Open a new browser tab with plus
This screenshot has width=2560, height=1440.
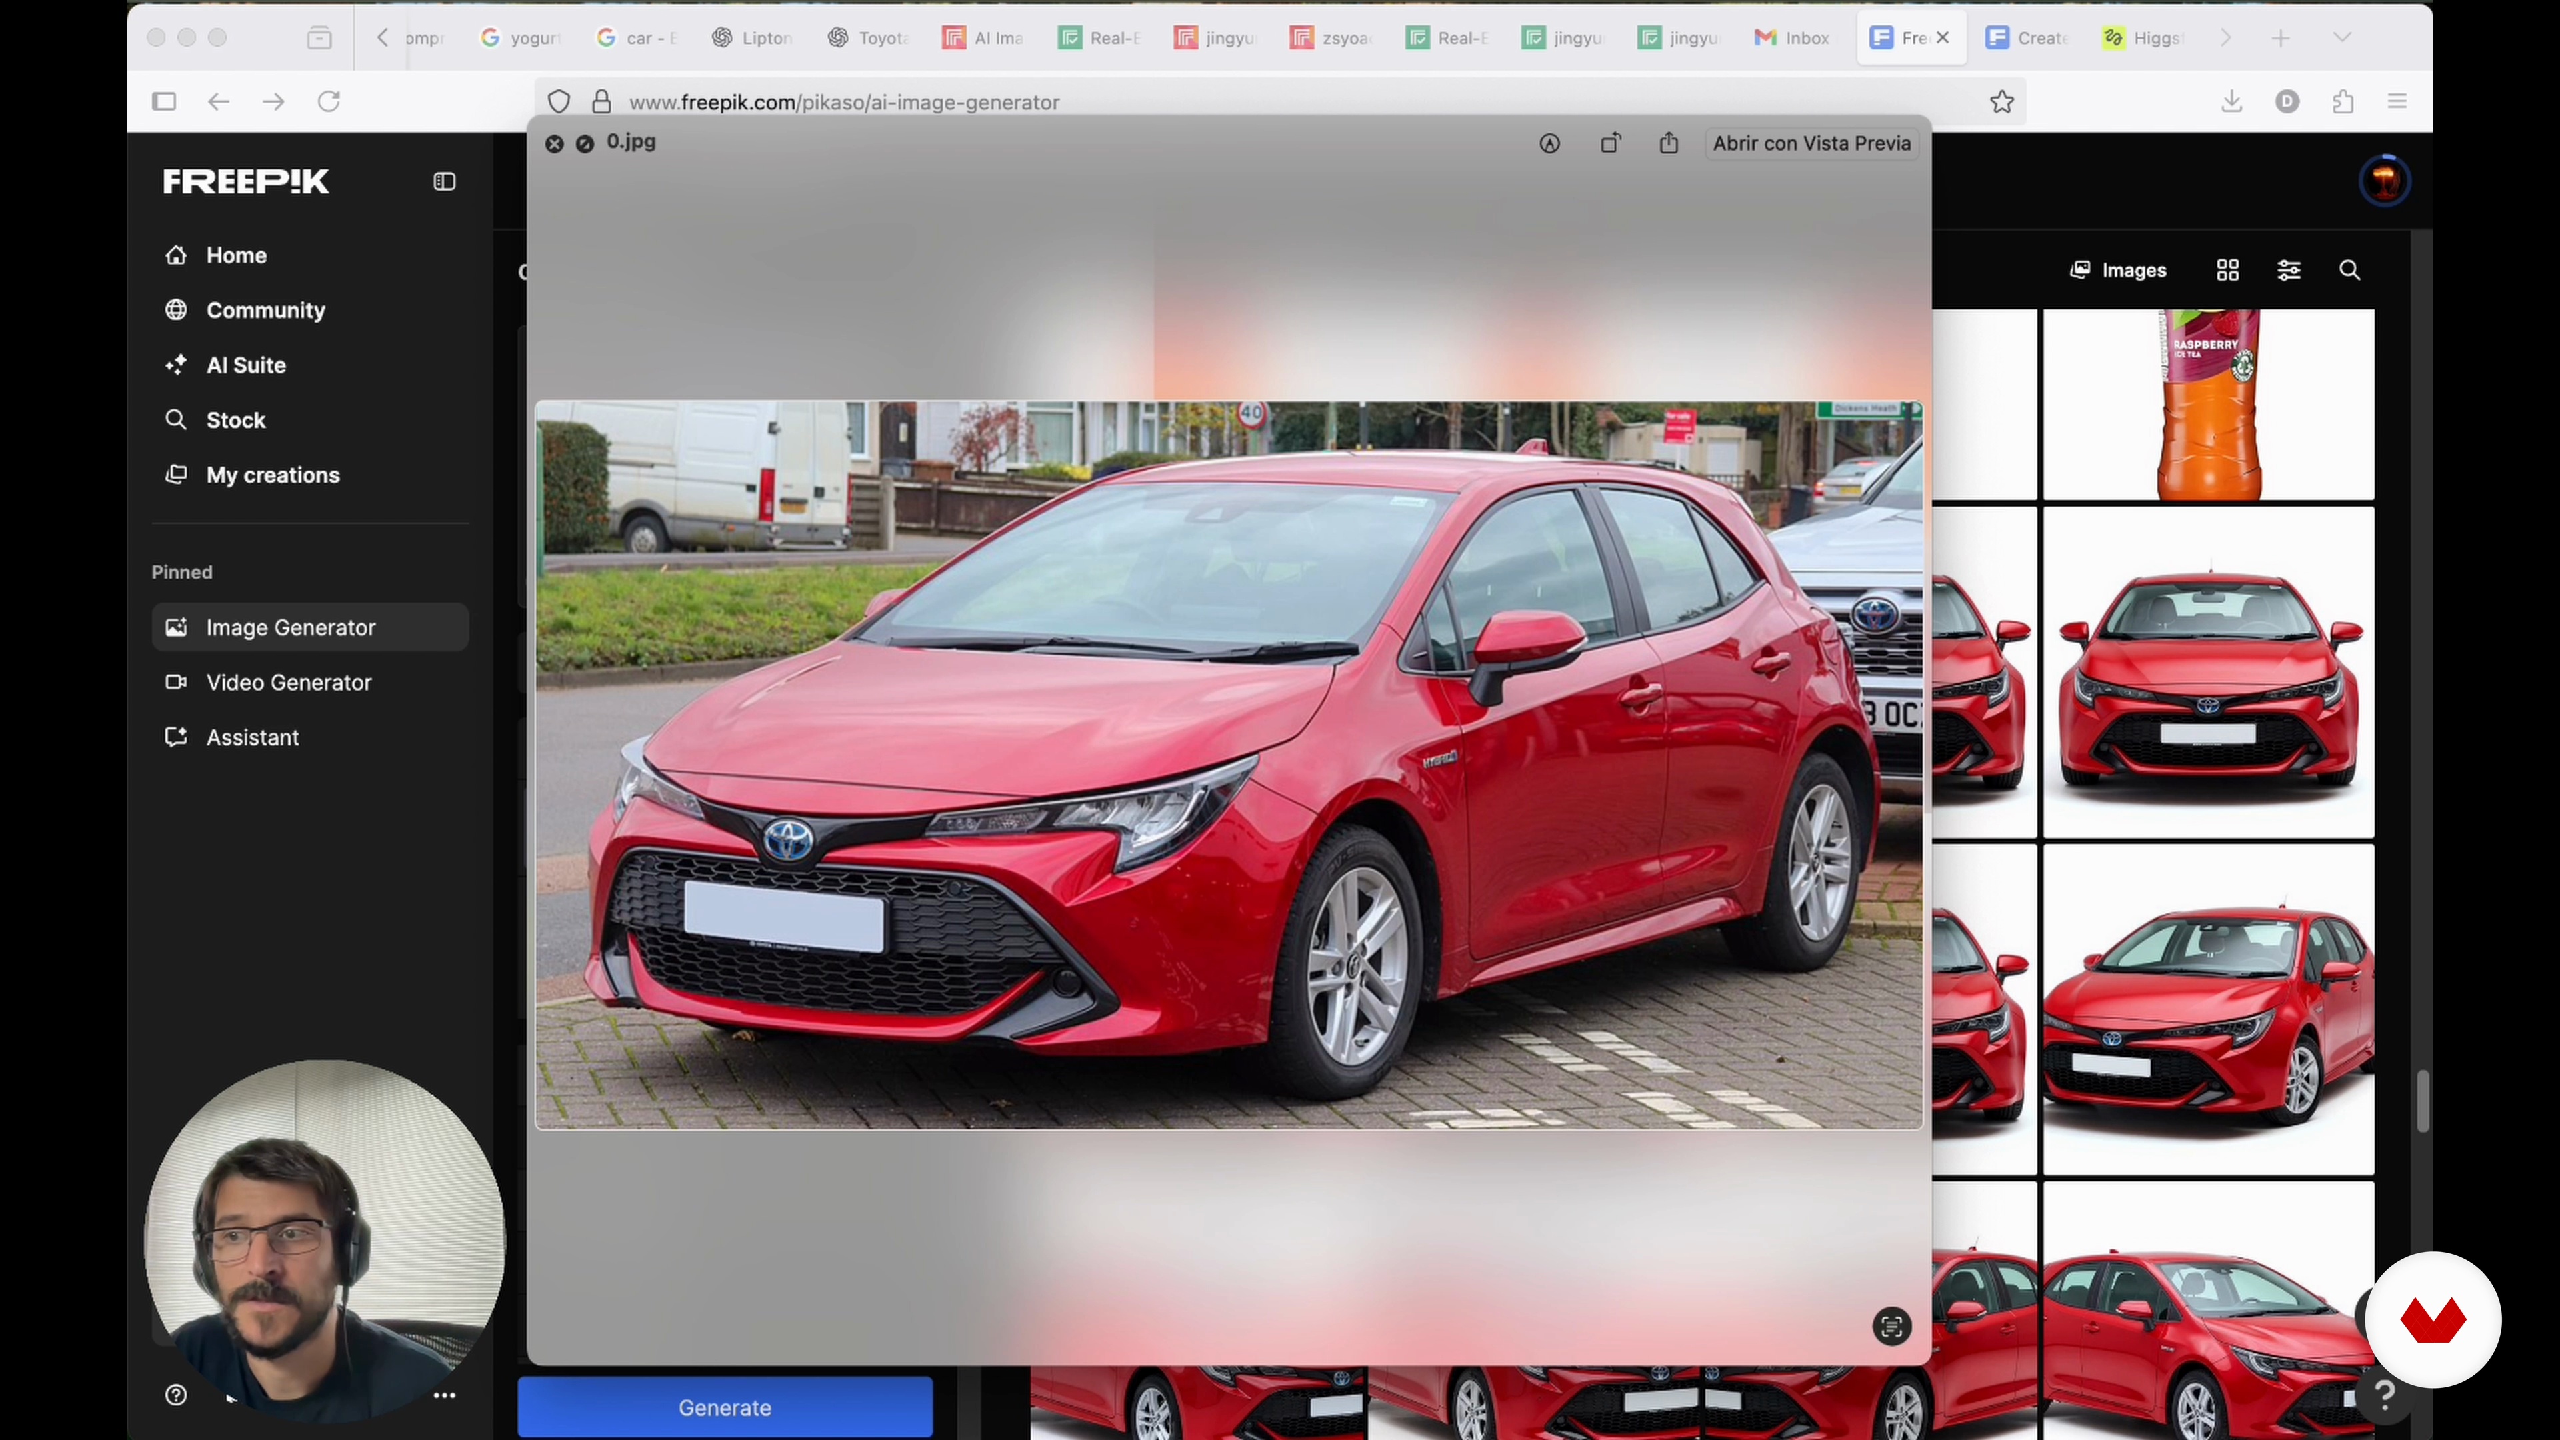[x=2281, y=38]
